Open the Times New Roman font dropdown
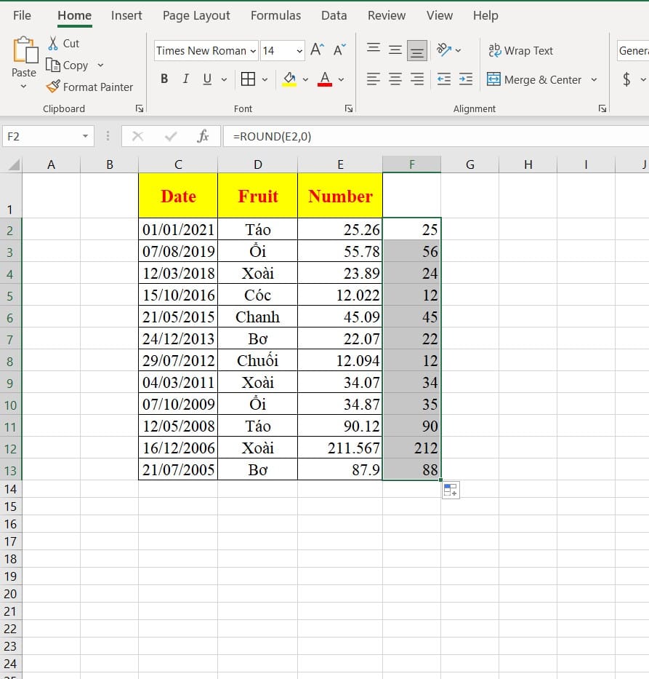Image resolution: width=649 pixels, height=679 pixels. 253,51
